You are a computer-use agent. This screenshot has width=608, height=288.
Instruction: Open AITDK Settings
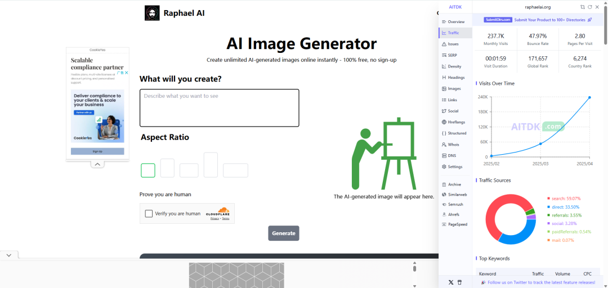point(455,166)
